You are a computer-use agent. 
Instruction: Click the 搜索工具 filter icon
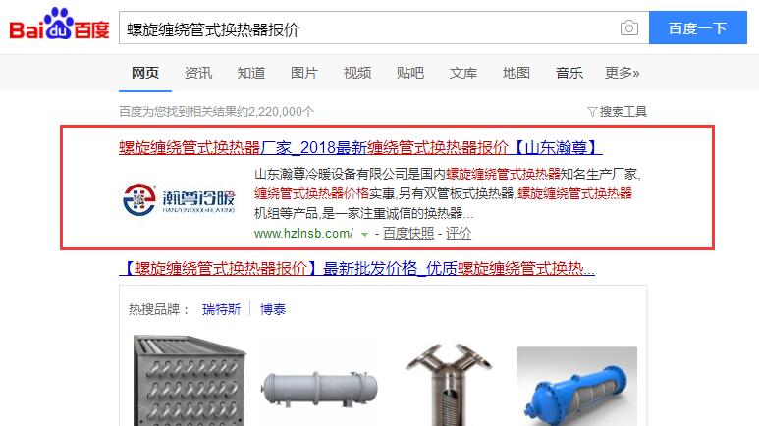coord(592,112)
